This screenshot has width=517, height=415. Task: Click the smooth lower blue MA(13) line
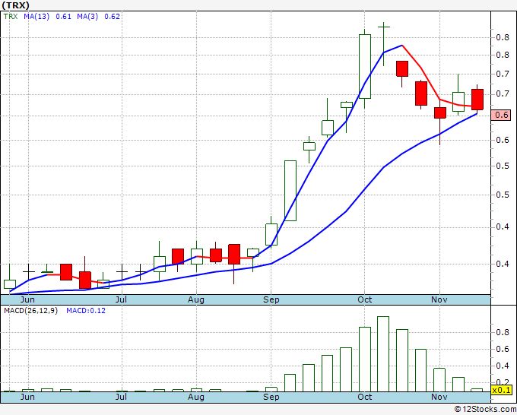pyautogui.click(x=309, y=241)
